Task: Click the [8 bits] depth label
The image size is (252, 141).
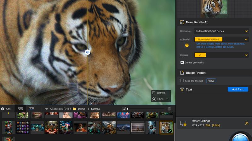Action: [x=216, y=125]
